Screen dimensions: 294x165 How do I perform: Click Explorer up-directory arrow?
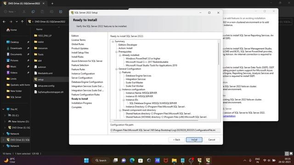click(x=23, y=22)
